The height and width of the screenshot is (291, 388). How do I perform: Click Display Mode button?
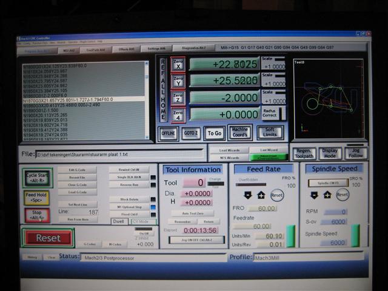[x=330, y=153]
